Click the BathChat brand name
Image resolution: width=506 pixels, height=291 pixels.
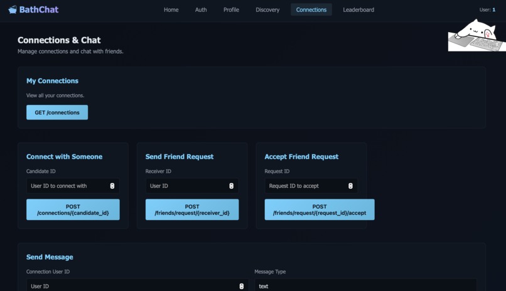39,9
